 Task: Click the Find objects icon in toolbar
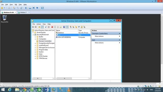(x=82, y=27)
